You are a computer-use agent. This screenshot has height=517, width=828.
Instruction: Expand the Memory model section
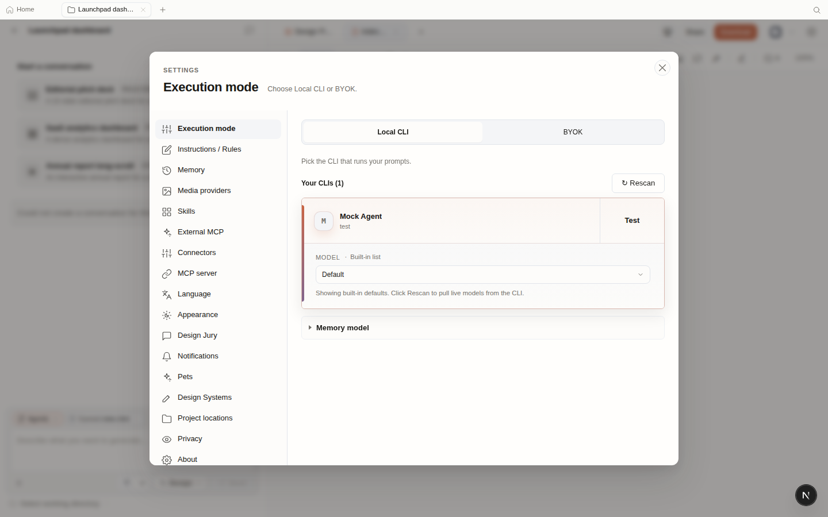click(483, 328)
